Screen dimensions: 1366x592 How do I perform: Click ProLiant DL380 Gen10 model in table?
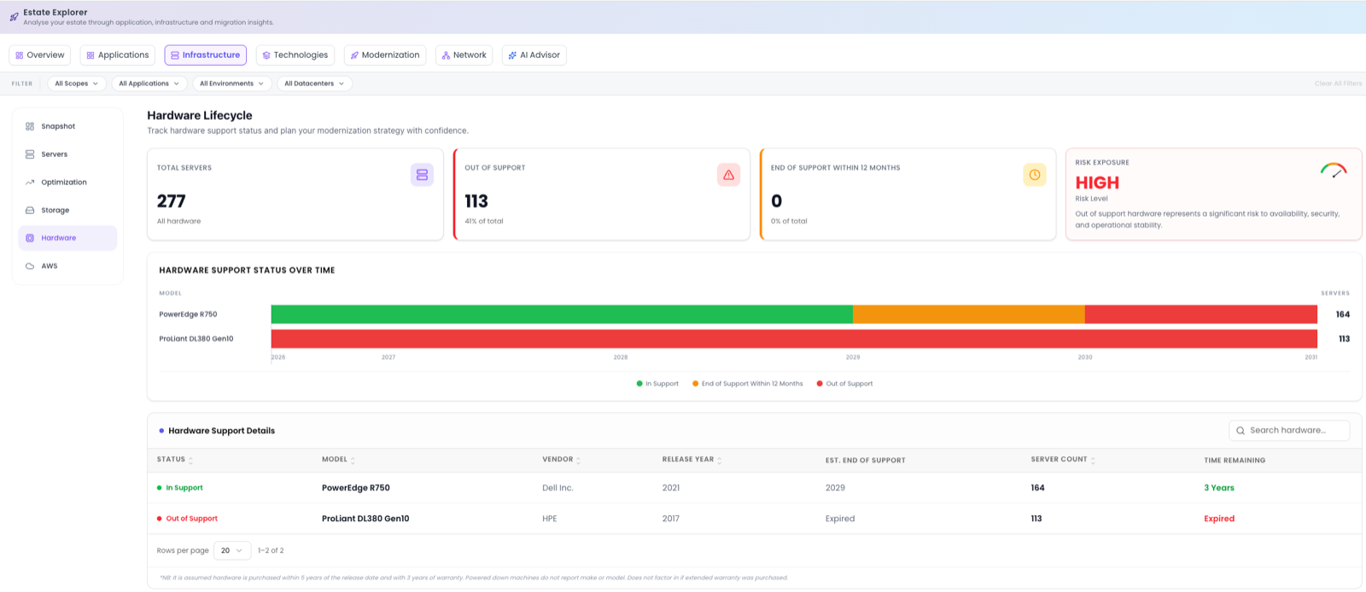tap(365, 519)
